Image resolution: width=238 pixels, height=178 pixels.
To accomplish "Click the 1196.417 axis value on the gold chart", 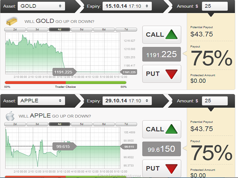I will pos(129,66).
